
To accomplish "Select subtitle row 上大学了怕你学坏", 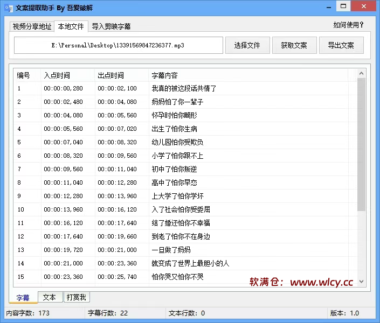I will click(185, 196).
